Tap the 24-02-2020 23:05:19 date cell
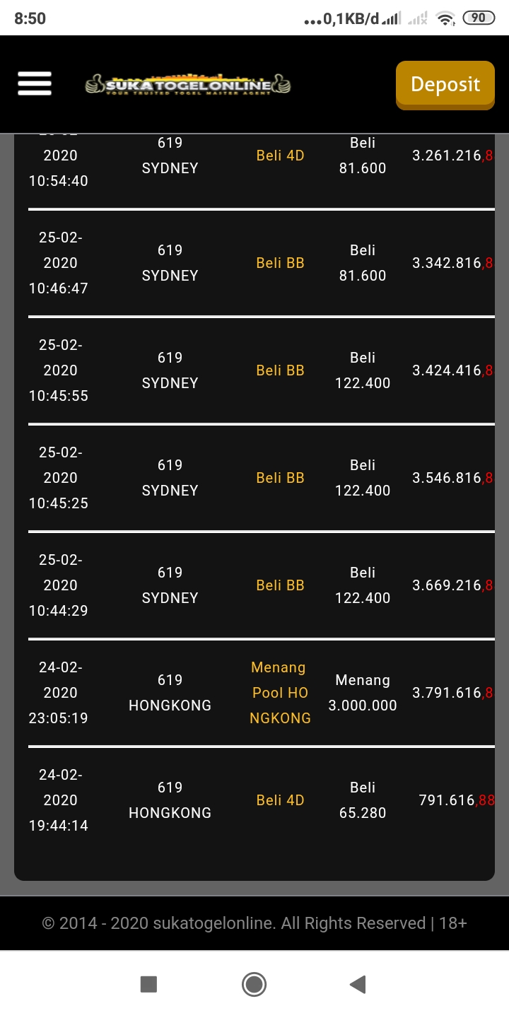Screen dimensions: 509x1018 point(60,693)
